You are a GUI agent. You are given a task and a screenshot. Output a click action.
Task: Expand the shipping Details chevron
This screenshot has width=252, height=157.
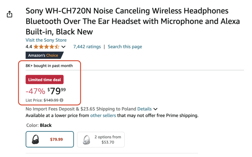tap(155, 109)
